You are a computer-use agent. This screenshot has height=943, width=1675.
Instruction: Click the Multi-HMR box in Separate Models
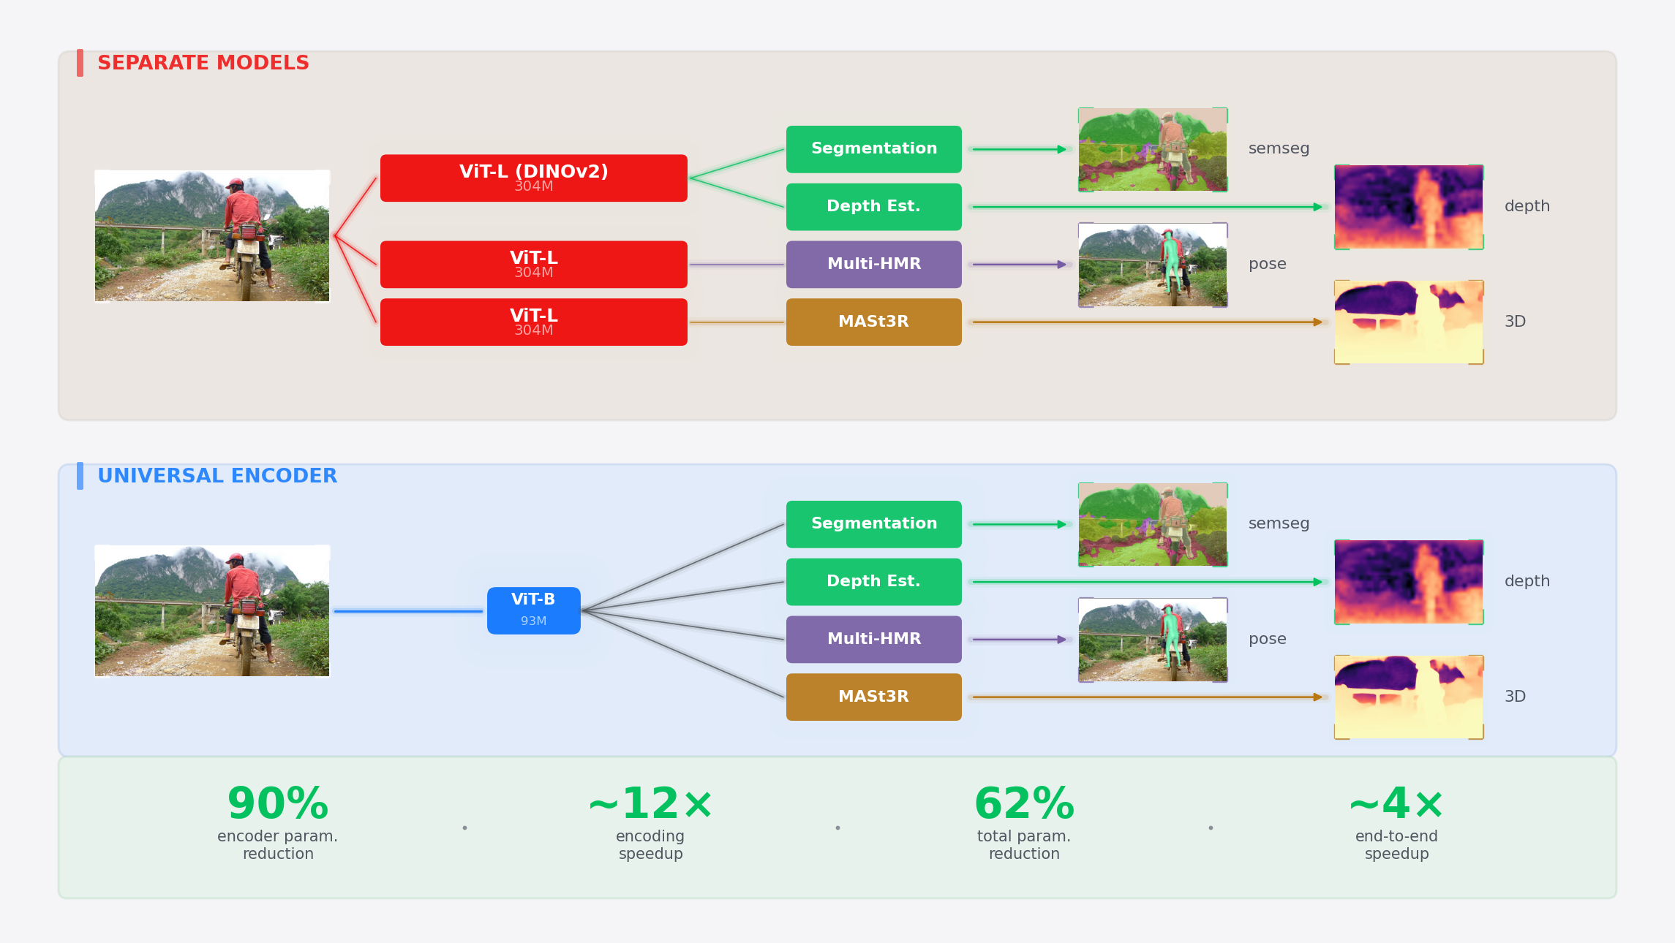coord(874,264)
